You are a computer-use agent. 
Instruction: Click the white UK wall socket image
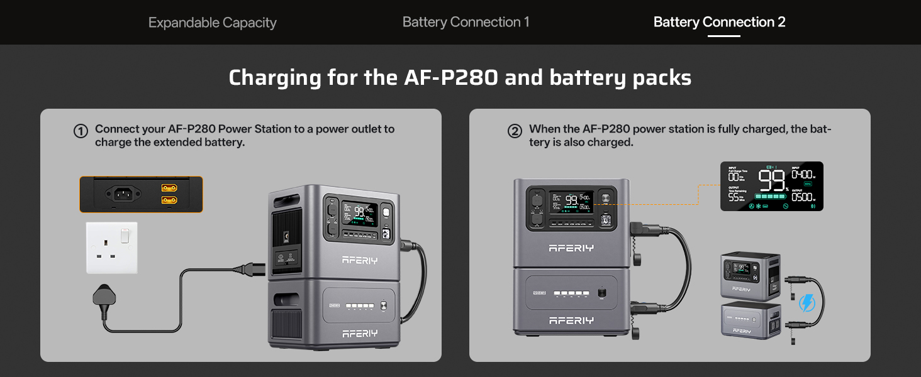tap(112, 247)
